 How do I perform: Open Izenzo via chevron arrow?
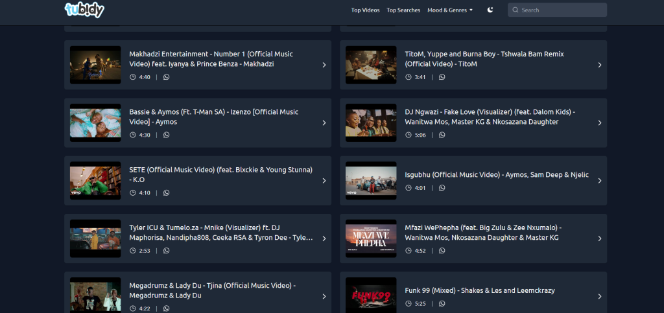pyautogui.click(x=324, y=122)
